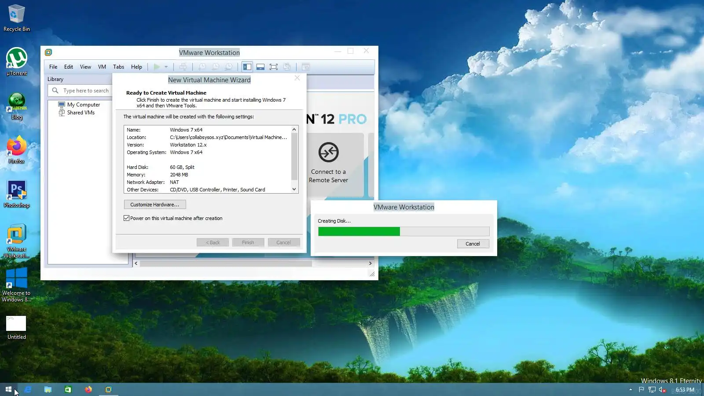Open Windows Store from the taskbar

coord(68,389)
